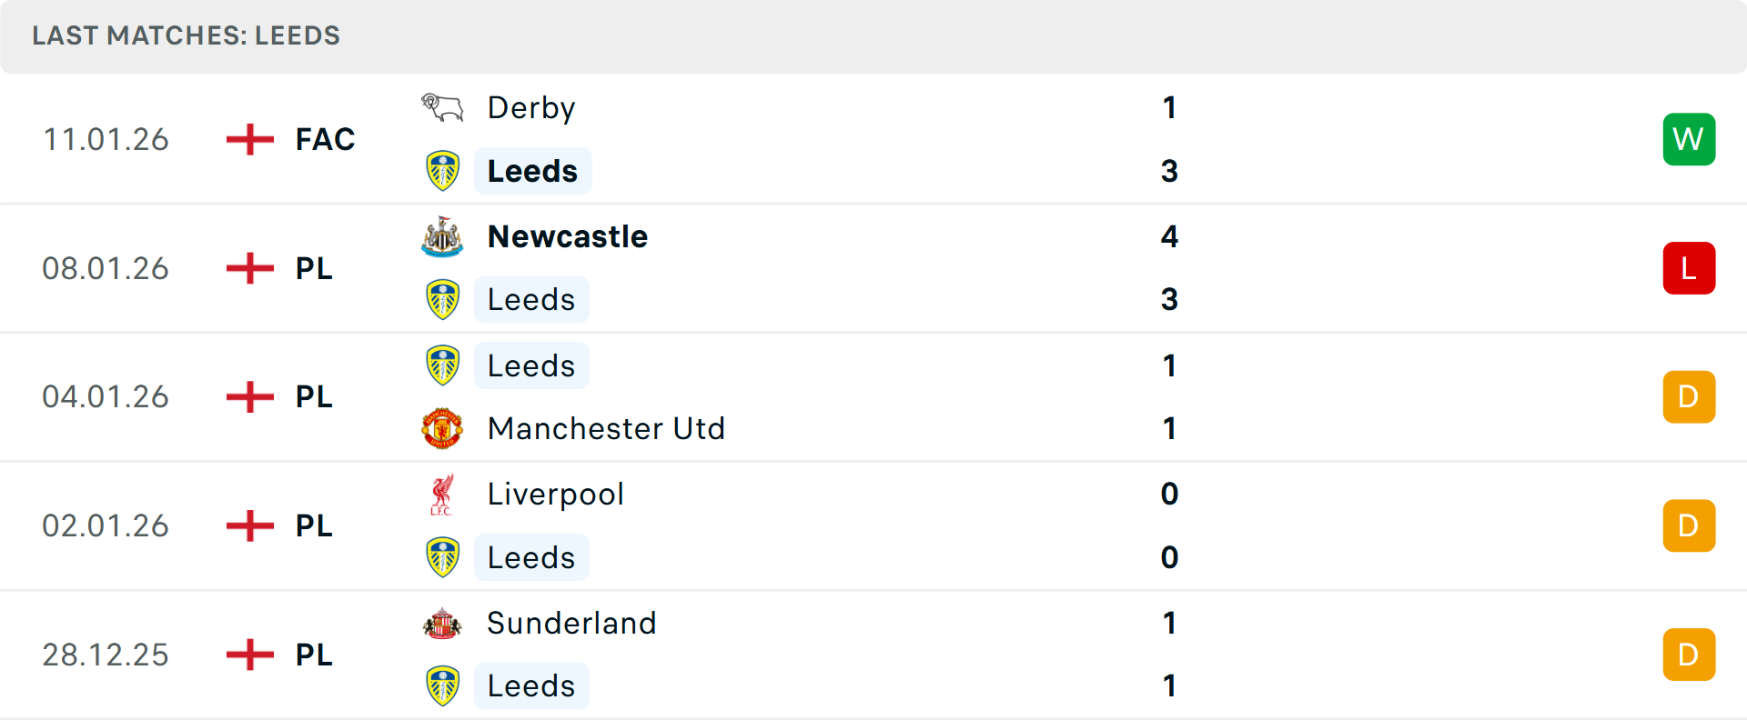Open the Manchester Utd team link
Viewport: 1747px width, 720px height.
coord(606,428)
